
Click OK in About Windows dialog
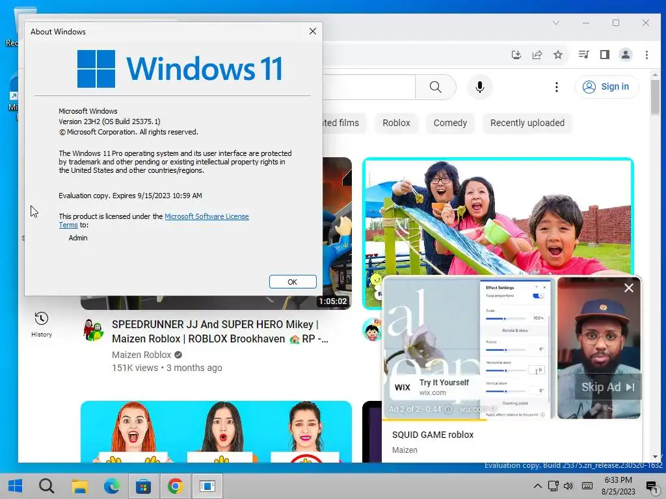(x=293, y=282)
